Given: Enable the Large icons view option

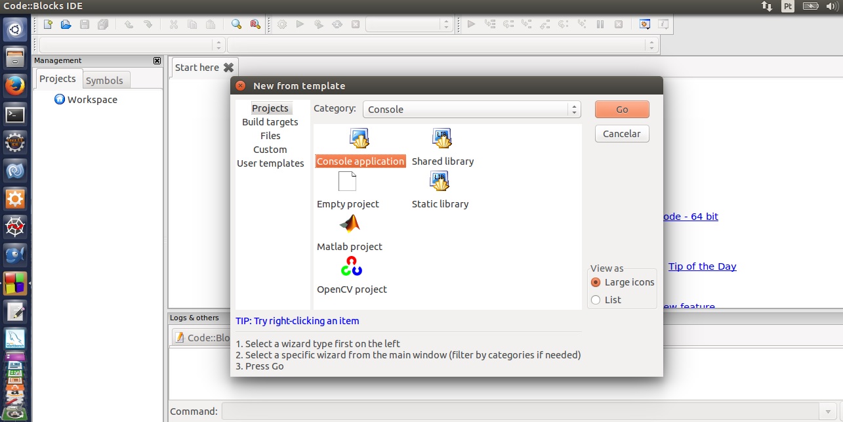Looking at the screenshot, I should (x=596, y=282).
